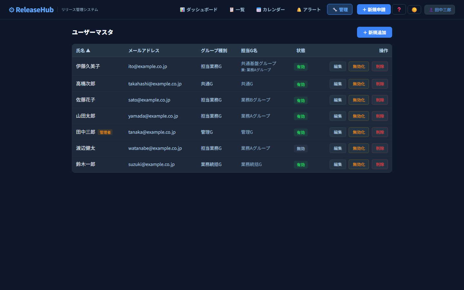464x290 pixels.
Task: Delete user 佐藤花子
Action: click(380, 100)
